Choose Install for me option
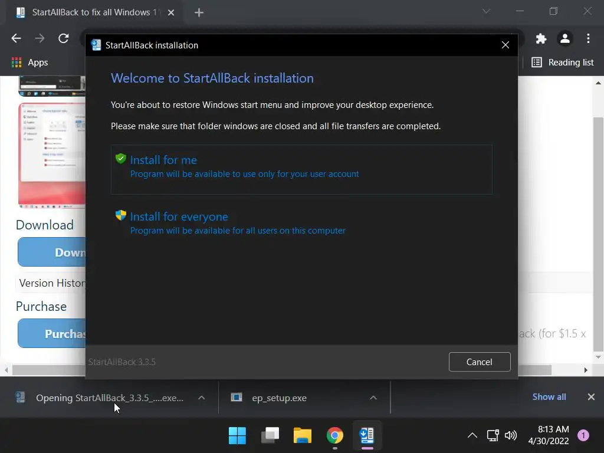604x453 pixels. point(301,169)
